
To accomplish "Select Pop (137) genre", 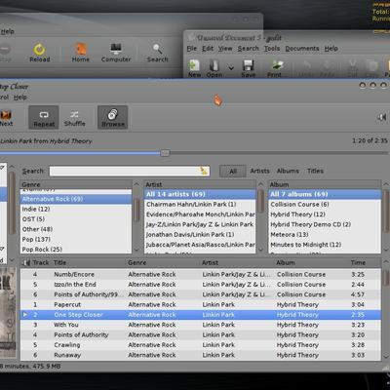I will point(76,239).
